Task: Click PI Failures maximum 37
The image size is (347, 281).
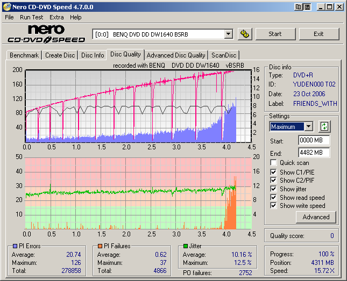Action: coord(163,263)
